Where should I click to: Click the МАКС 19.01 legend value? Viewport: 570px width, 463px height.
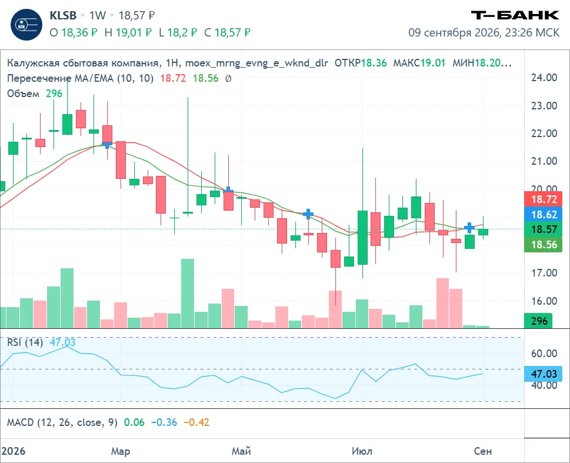419,63
